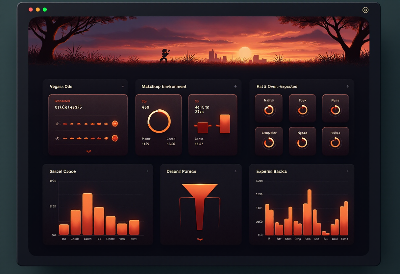Image resolution: width=400 pixels, height=274 pixels.
Task: Click the small bird icon below the odds rows
Action: coord(88,151)
